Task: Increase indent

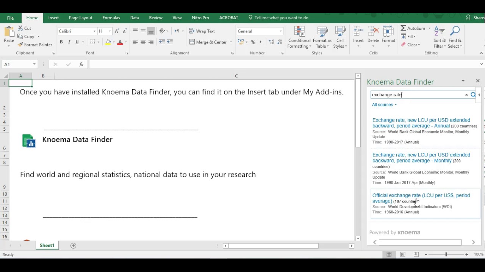Action: pos(170,42)
